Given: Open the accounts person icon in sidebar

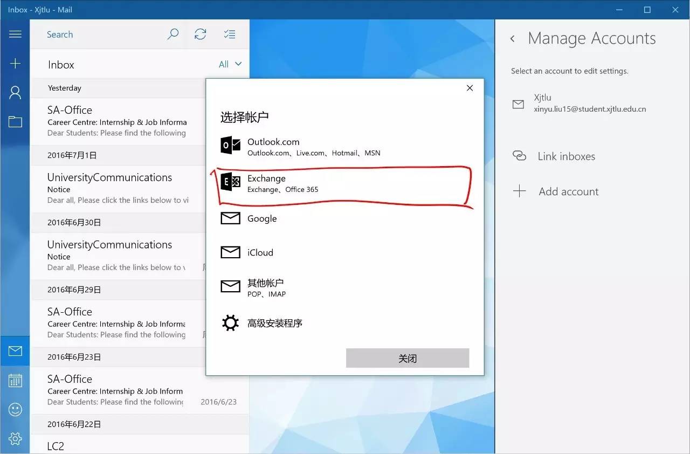Looking at the screenshot, I should point(15,93).
